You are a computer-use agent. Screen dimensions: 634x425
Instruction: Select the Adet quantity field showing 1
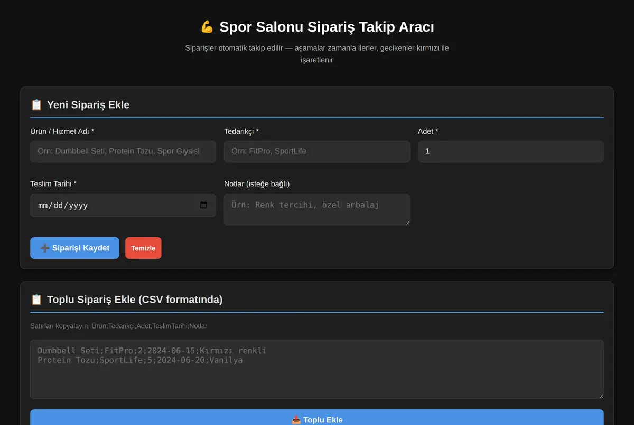(511, 151)
